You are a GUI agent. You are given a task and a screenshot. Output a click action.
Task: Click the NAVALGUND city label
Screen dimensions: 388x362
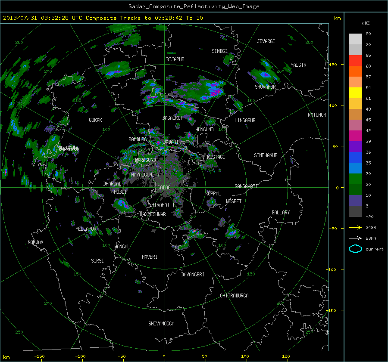click(143, 175)
